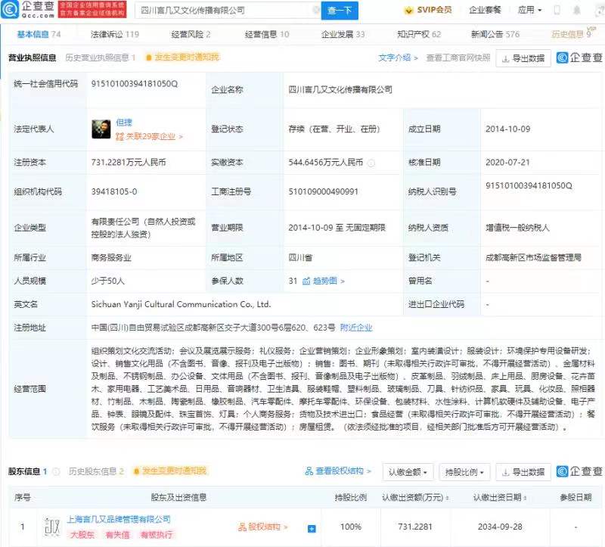Open the 趋势图 link for 参保人数
Viewport: 605px width, 547px height.
tap(324, 281)
